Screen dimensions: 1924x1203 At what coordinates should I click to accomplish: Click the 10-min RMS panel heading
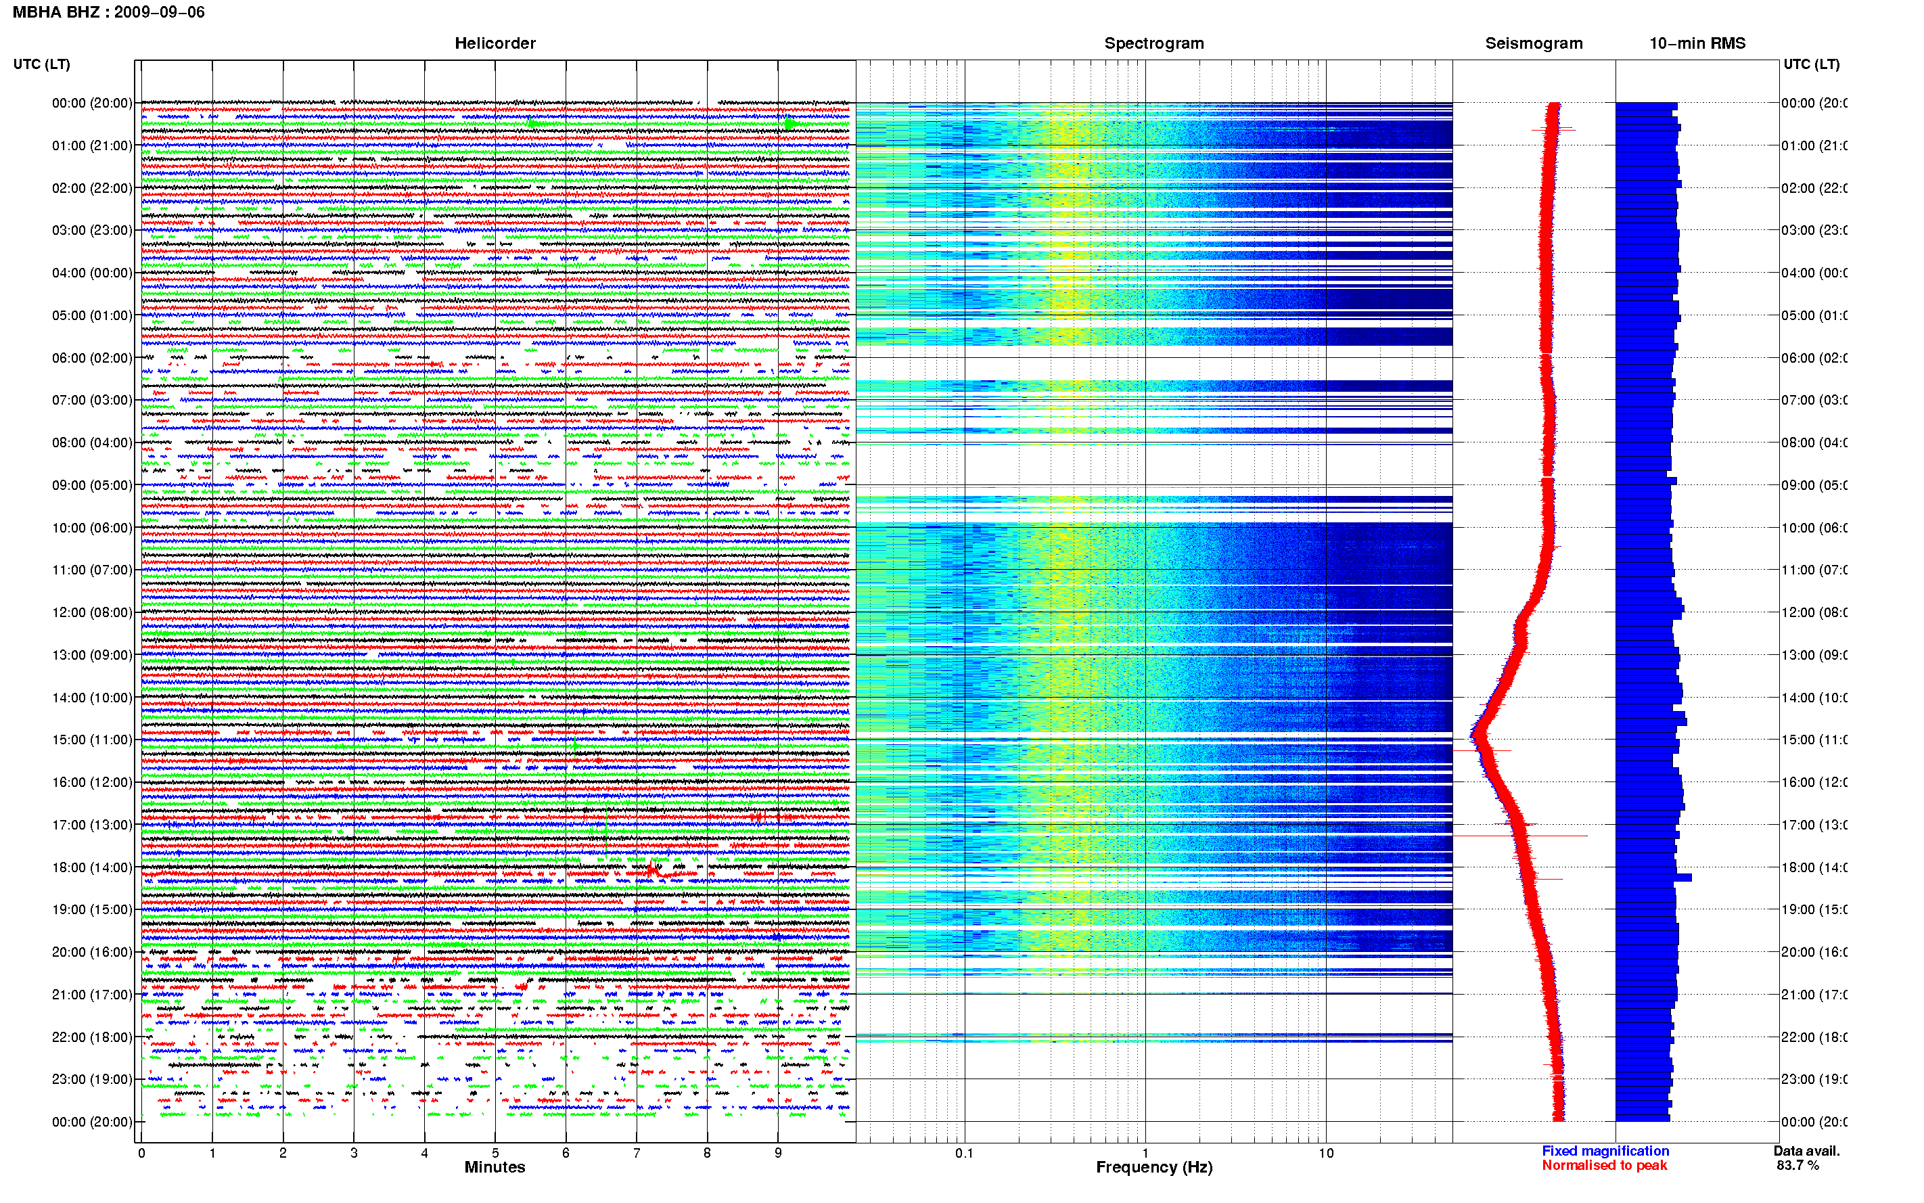1697,43
